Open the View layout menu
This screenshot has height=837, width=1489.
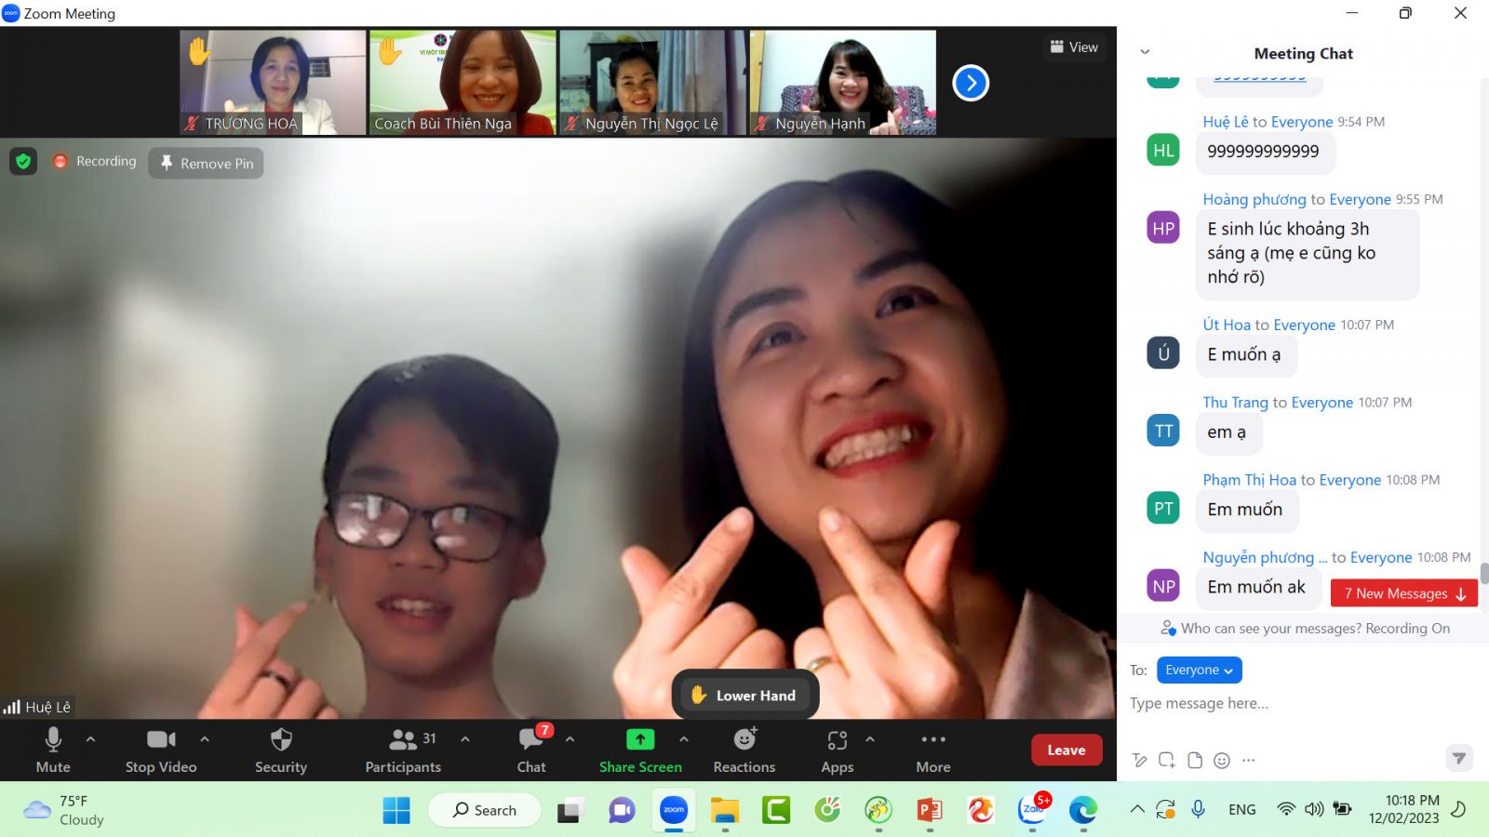pyautogui.click(x=1074, y=47)
